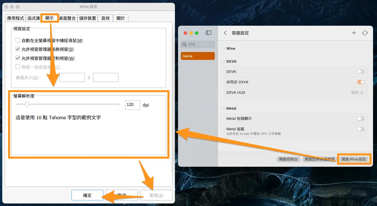
Task: Open the 儲存裝置 tab
Action: [x=88, y=18]
